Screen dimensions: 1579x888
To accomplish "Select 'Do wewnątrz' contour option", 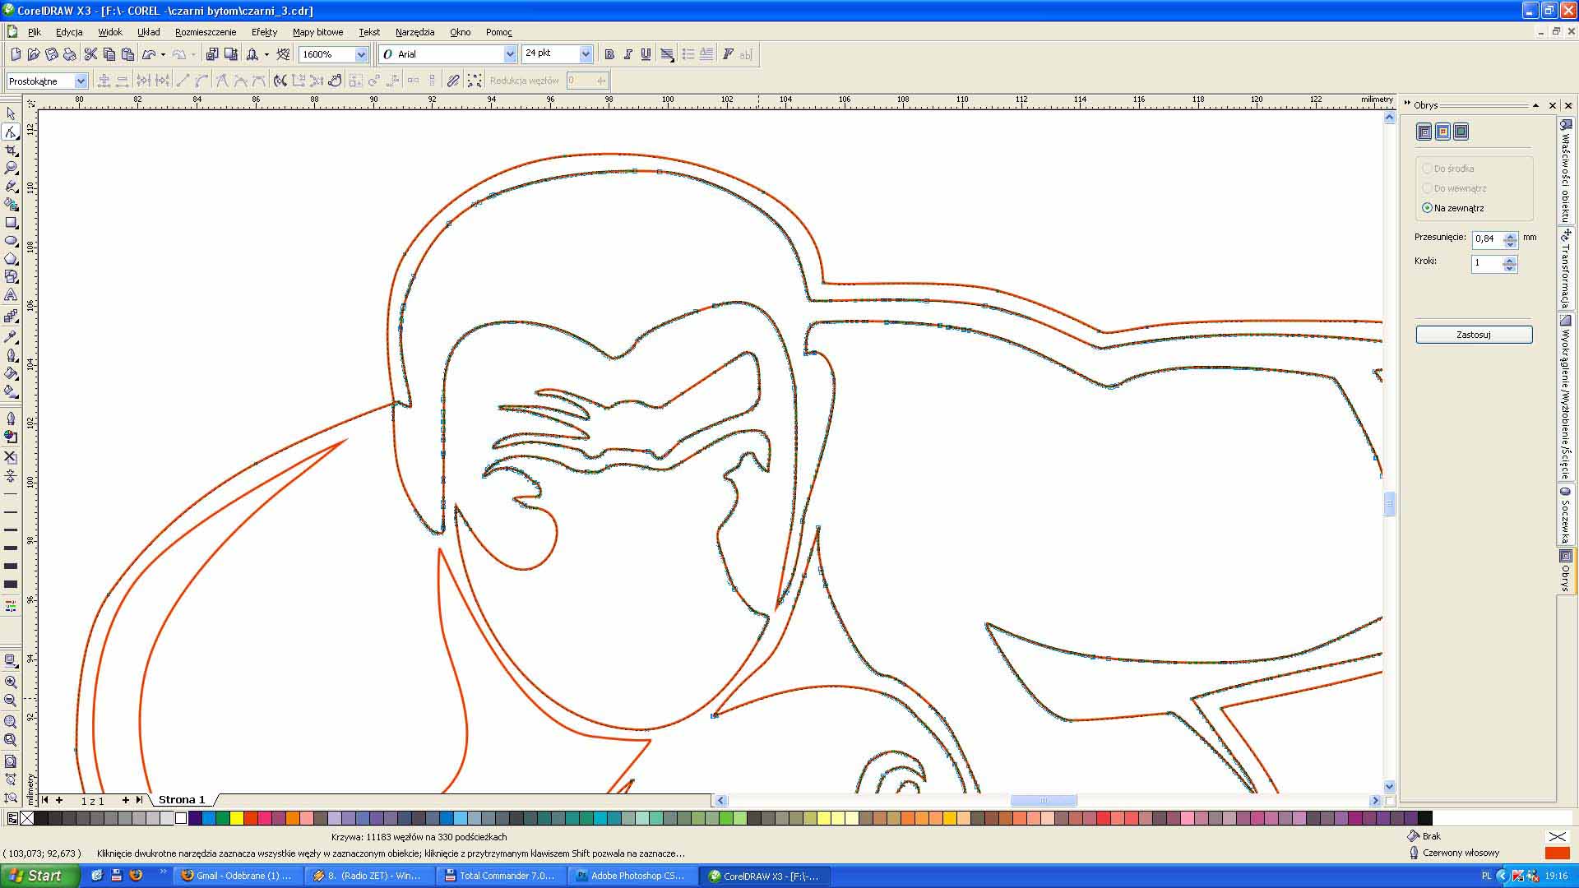I will tap(1427, 188).
